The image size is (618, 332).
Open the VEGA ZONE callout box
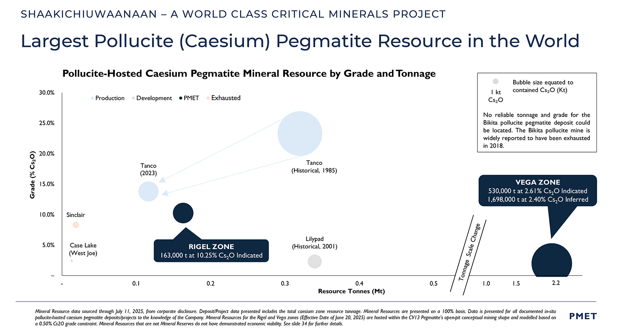538,191
